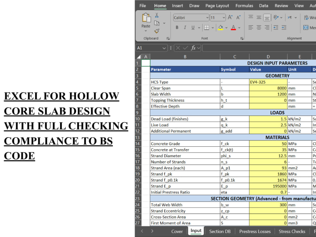Click the Cut scissors icon
Screen dimensions: 316x237
[x=157, y=15]
